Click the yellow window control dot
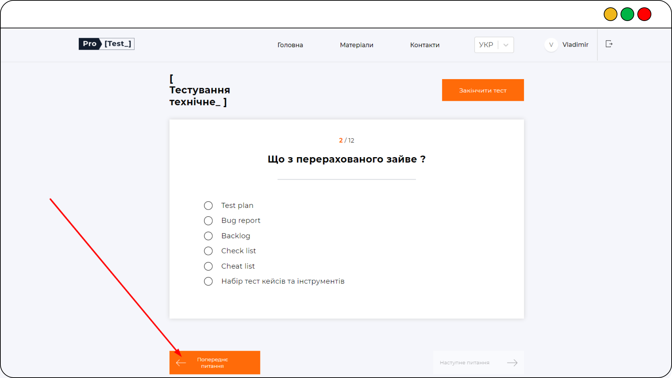This screenshot has height=378, width=672. point(610,14)
